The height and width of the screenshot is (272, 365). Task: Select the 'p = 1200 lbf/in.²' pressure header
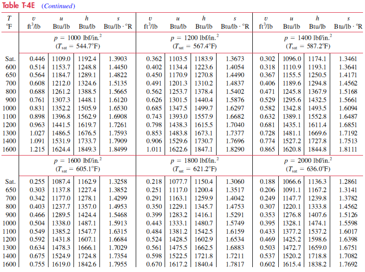point(195,38)
